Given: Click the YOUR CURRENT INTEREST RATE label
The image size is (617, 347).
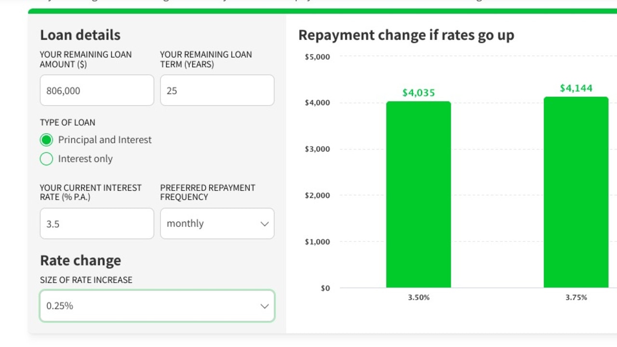Looking at the screenshot, I should point(91,192).
